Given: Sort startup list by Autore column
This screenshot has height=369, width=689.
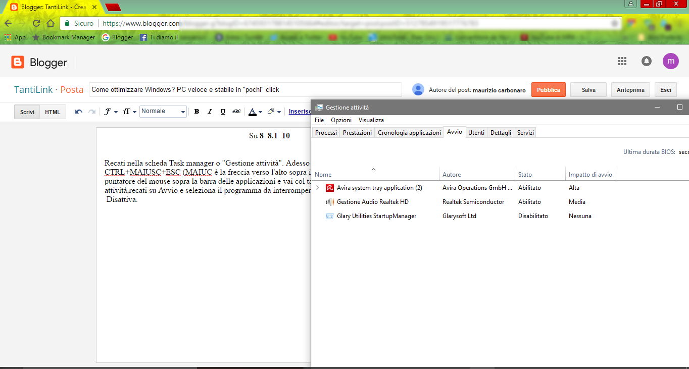Looking at the screenshot, I should click(477, 173).
